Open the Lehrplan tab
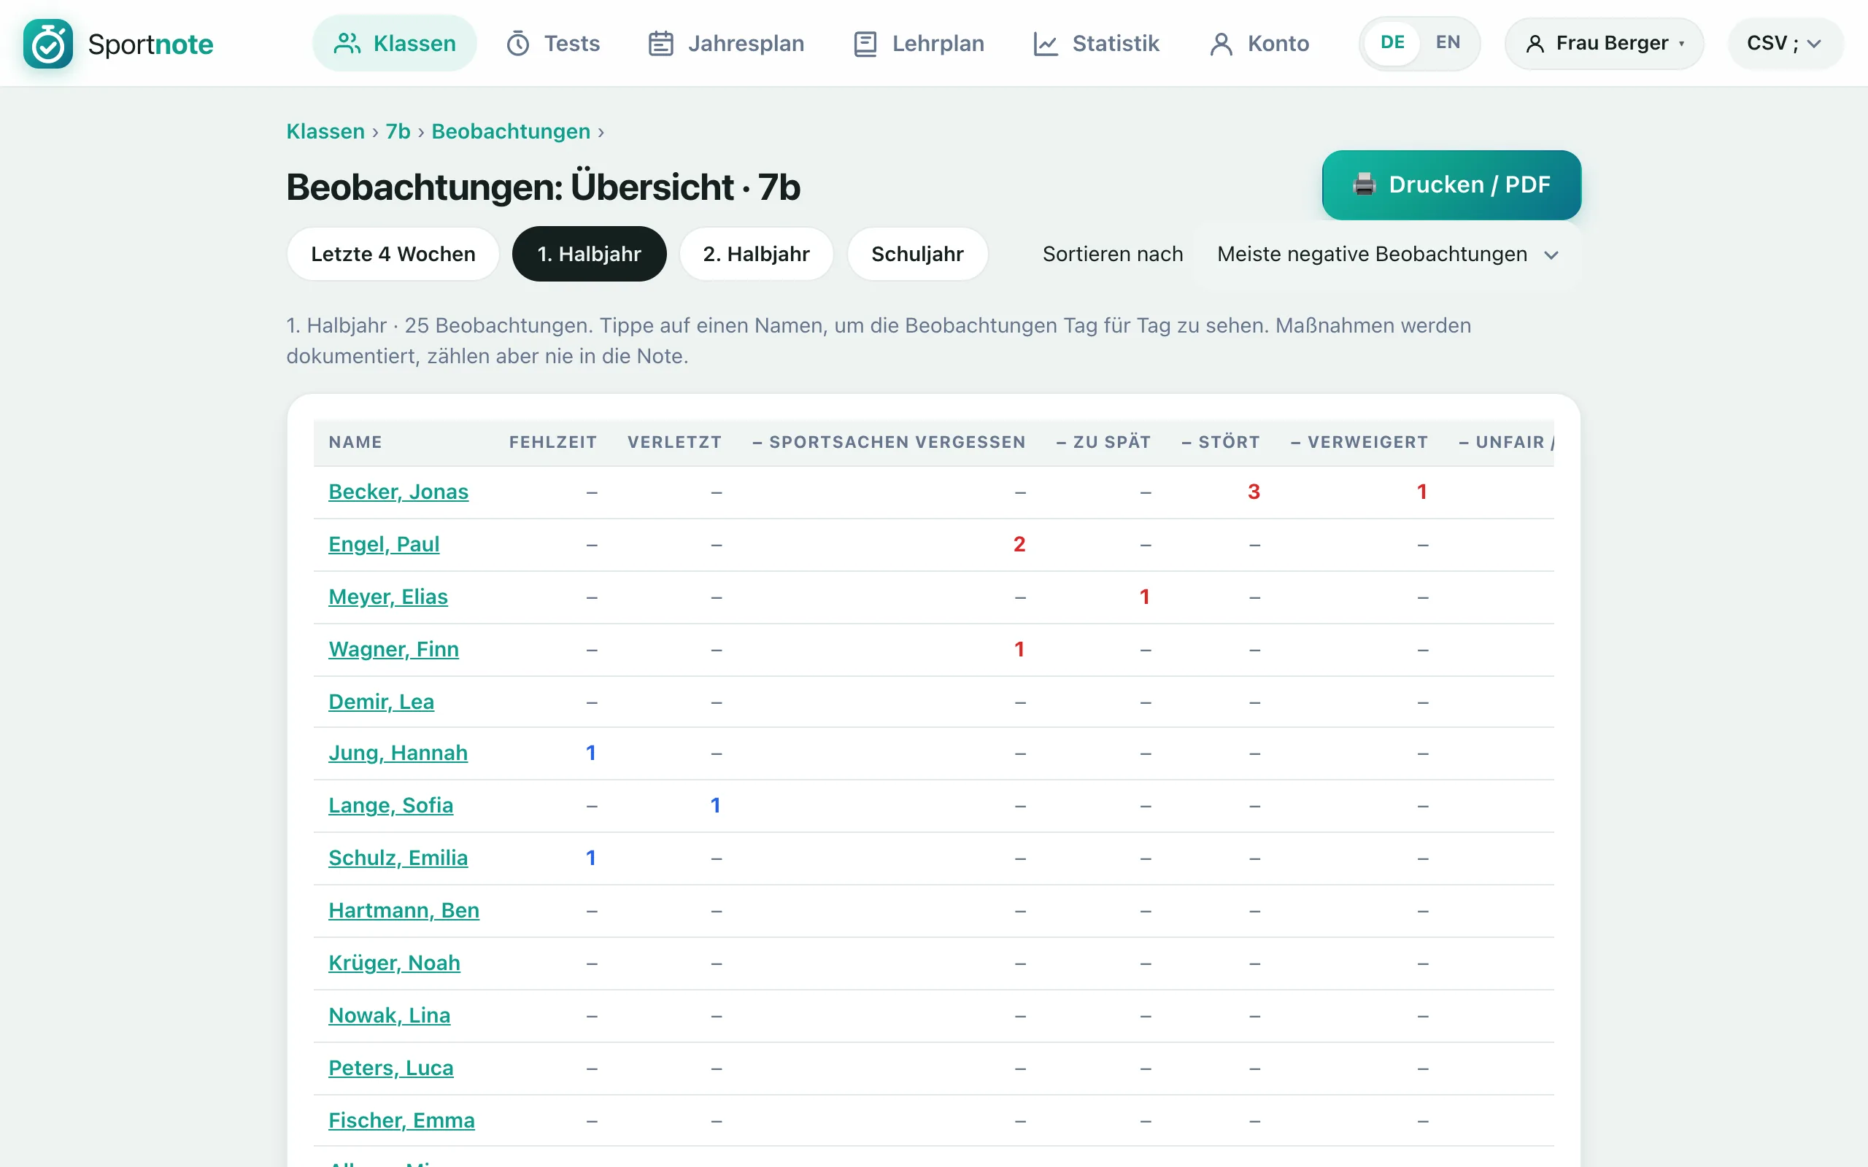This screenshot has height=1167, width=1868. (919, 43)
